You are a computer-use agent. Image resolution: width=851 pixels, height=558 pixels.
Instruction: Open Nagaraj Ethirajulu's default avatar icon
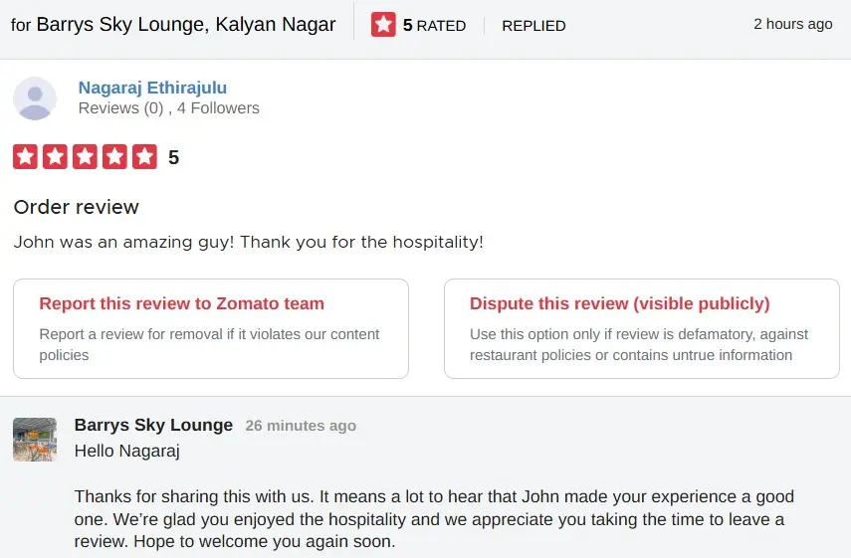click(35, 98)
